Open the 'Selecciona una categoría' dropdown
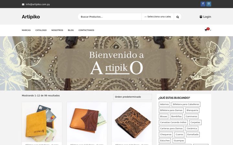The image size is (233, 145). (x=158, y=17)
